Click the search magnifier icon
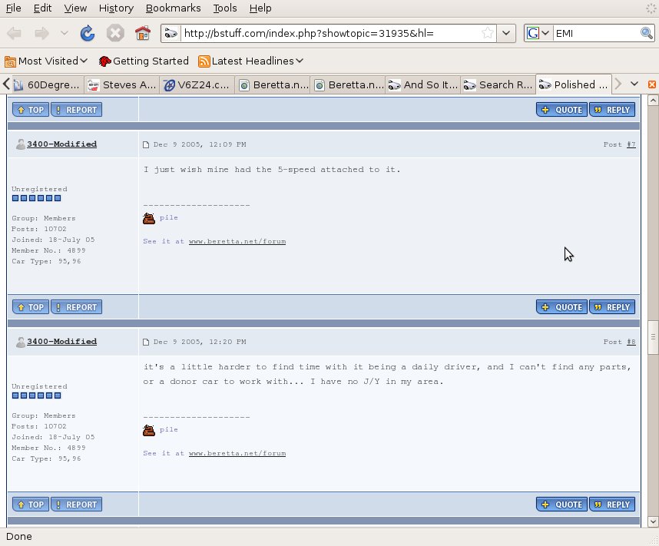 [x=647, y=33]
